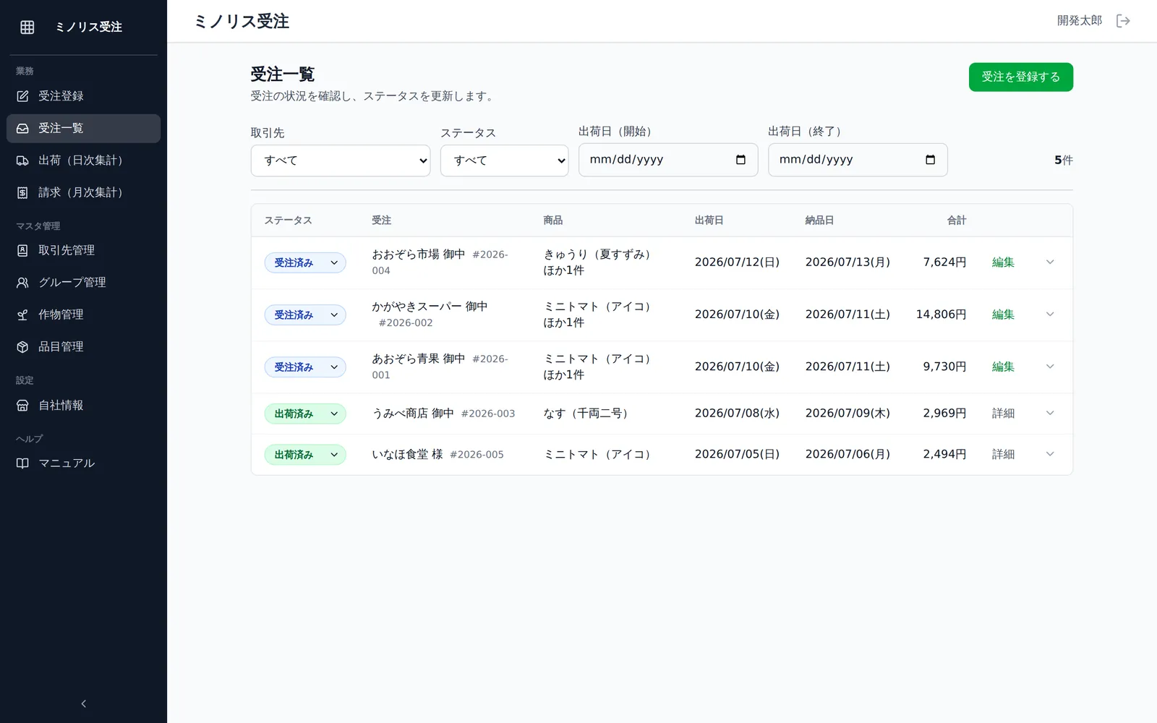Click 詳細 for order #2026-005
Image resolution: width=1157 pixels, height=723 pixels.
coord(1003,454)
